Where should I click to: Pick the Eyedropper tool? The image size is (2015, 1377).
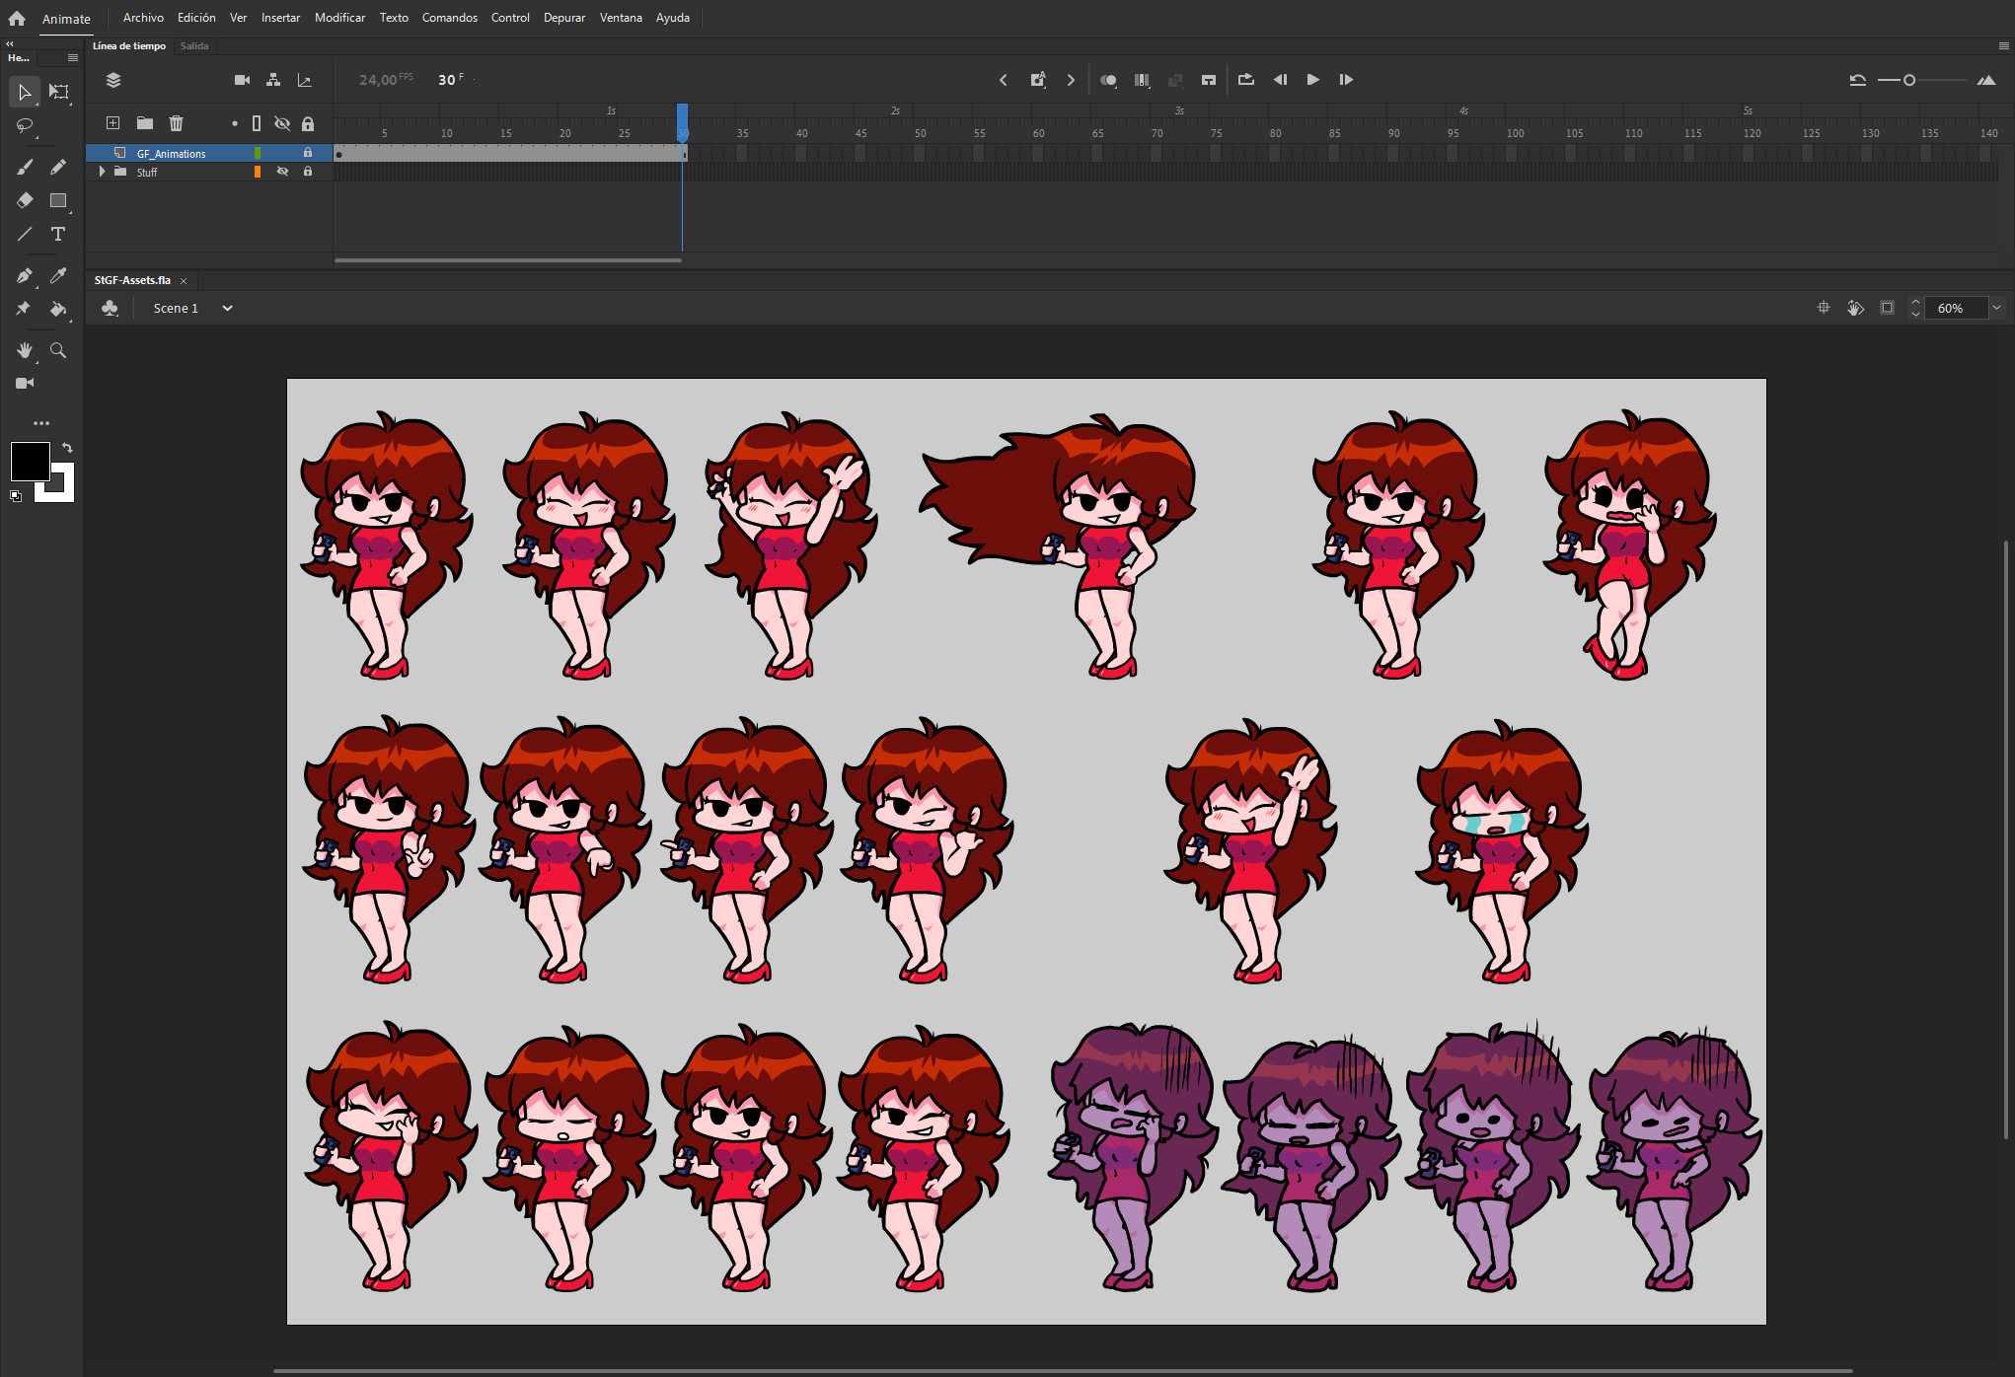pyautogui.click(x=58, y=276)
